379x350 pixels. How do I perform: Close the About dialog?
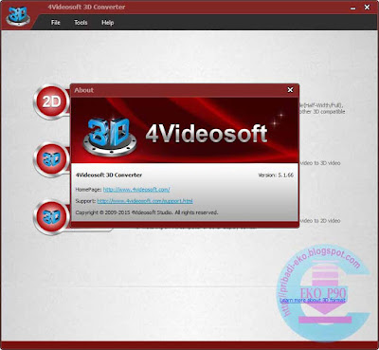click(290, 90)
